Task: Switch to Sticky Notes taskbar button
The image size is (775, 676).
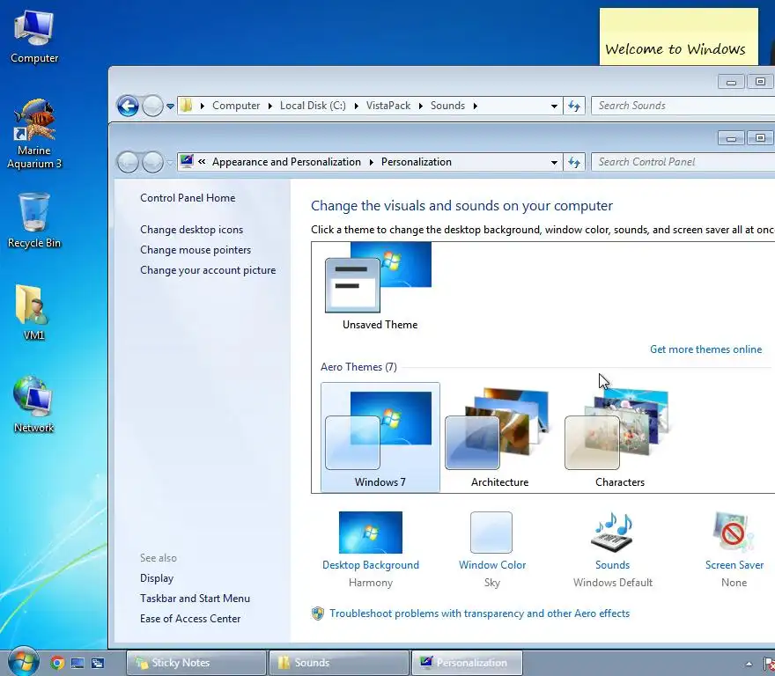Action: tap(196, 663)
